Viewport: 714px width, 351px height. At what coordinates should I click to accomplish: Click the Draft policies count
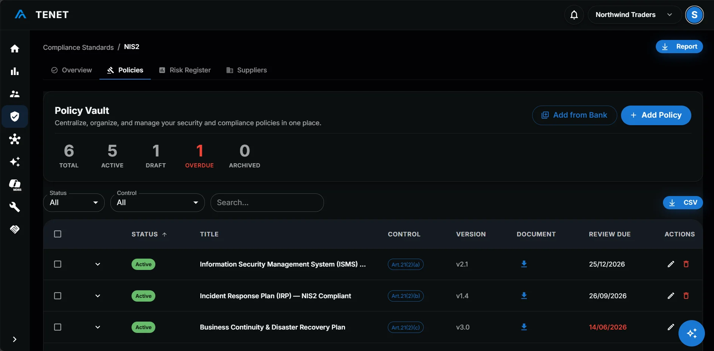156,156
